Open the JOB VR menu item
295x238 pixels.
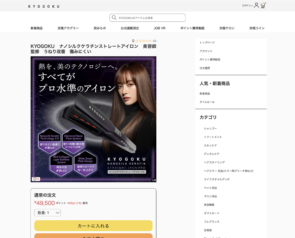(x=160, y=28)
